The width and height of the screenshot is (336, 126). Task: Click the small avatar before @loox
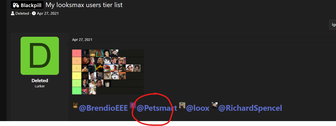click(182, 106)
